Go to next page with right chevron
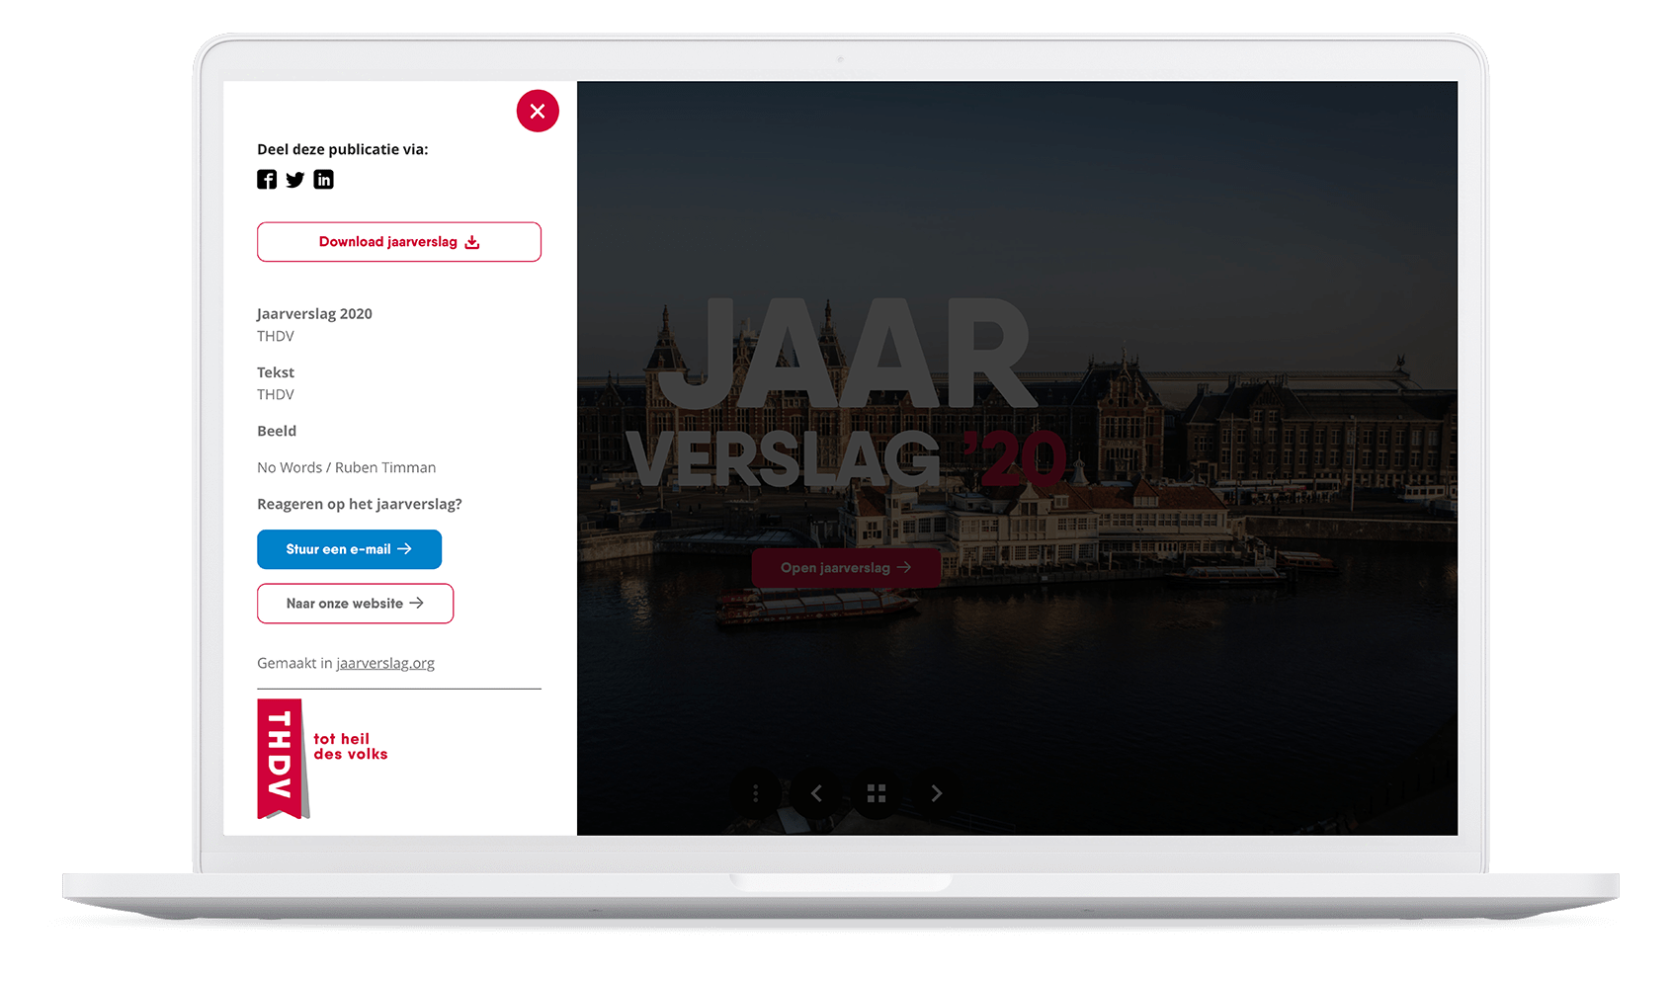The image size is (1672, 981). coord(937,793)
